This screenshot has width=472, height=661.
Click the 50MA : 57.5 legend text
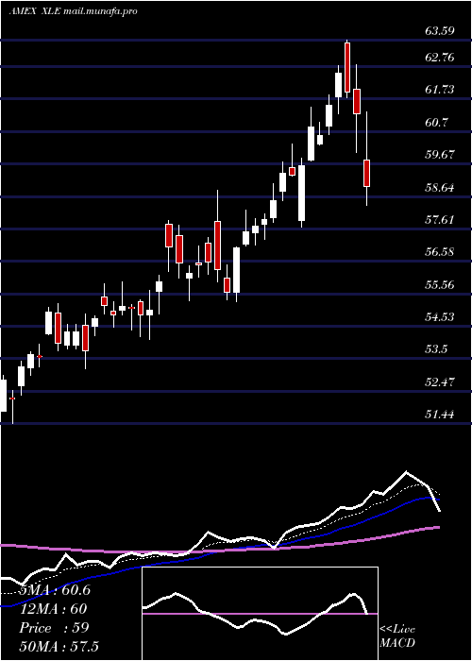click(59, 646)
